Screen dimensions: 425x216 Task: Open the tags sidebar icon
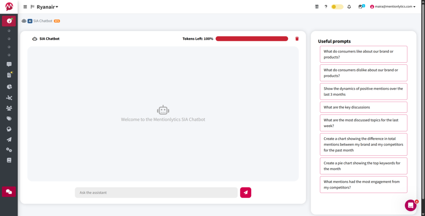pos(9,119)
